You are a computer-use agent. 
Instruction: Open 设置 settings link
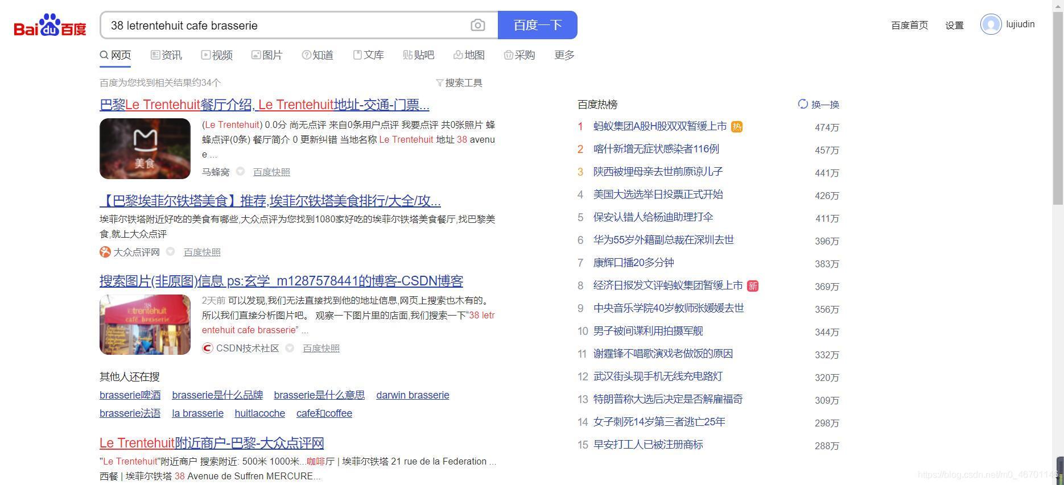954,25
